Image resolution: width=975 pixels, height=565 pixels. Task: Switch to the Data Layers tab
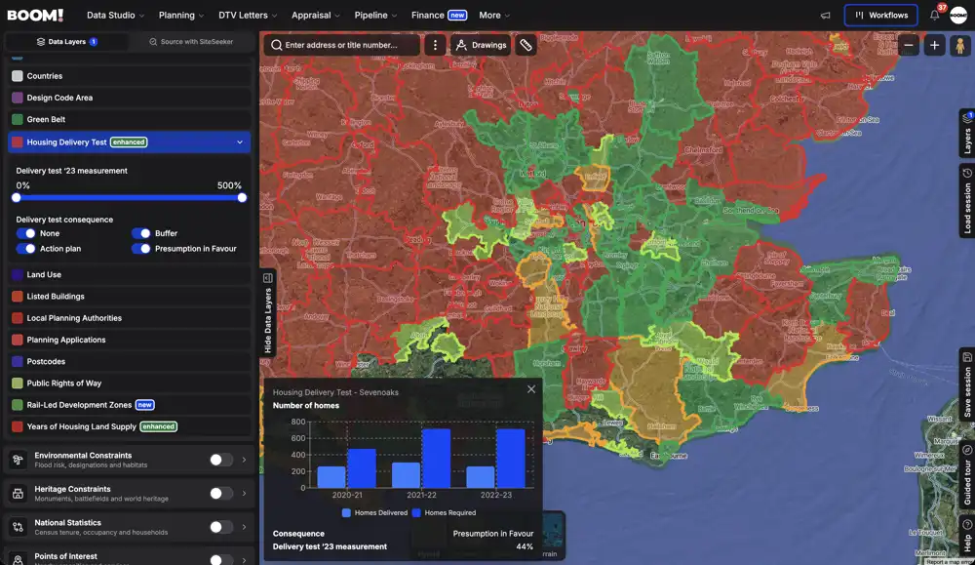coord(66,42)
